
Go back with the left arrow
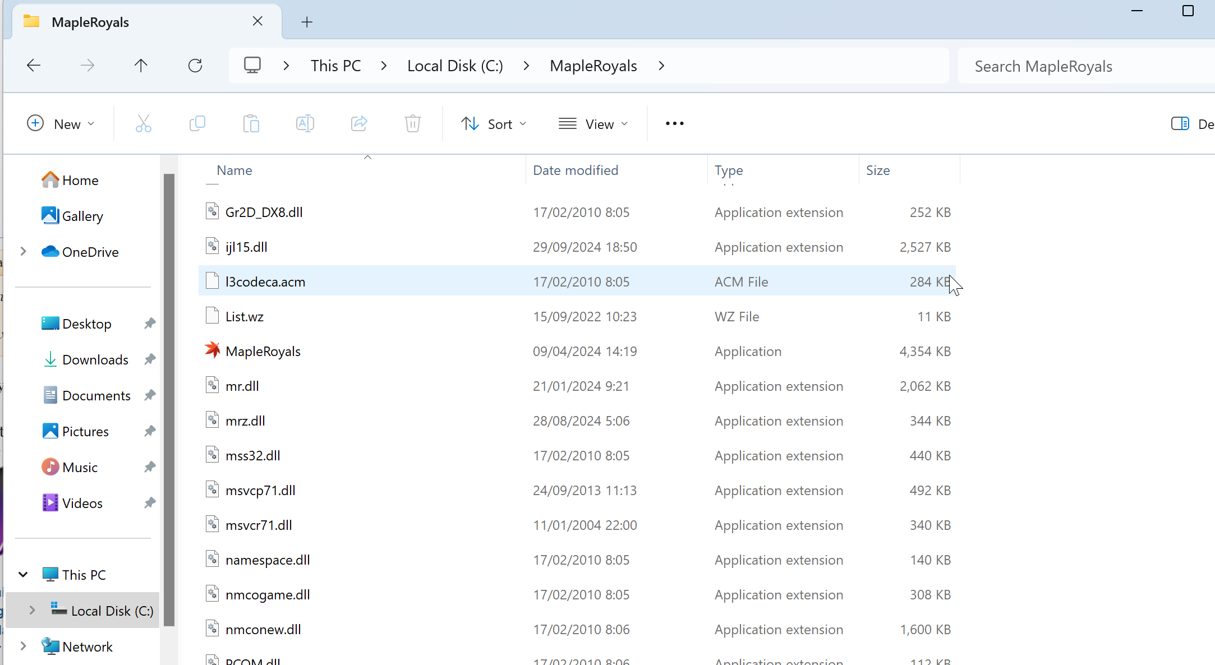pos(34,66)
